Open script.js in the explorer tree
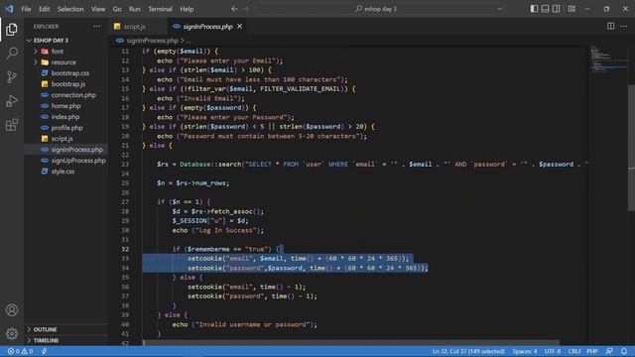 pos(62,139)
